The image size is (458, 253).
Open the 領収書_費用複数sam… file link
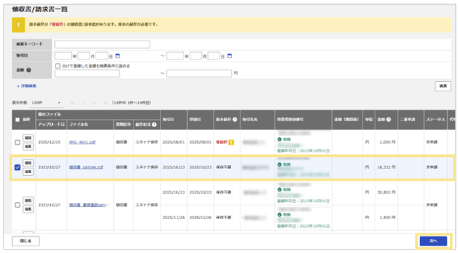[x=89, y=205]
